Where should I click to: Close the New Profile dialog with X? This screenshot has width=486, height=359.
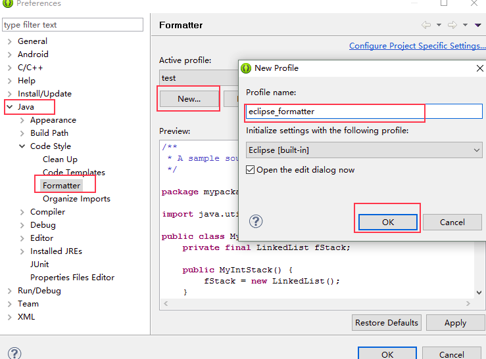[x=479, y=68]
